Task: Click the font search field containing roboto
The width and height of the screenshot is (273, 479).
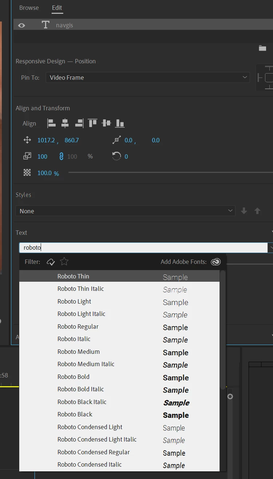Action: pyautogui.click(x=144, y=248)
